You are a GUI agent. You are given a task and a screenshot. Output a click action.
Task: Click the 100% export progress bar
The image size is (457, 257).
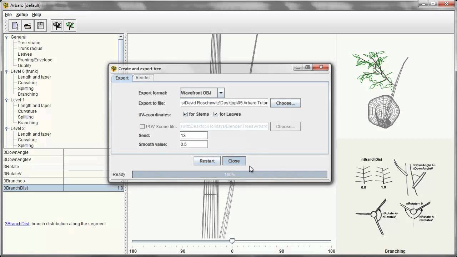click(230, 175)
